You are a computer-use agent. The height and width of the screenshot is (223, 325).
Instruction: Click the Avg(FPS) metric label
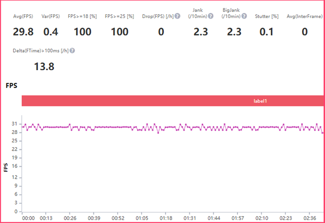coord(23,16)
